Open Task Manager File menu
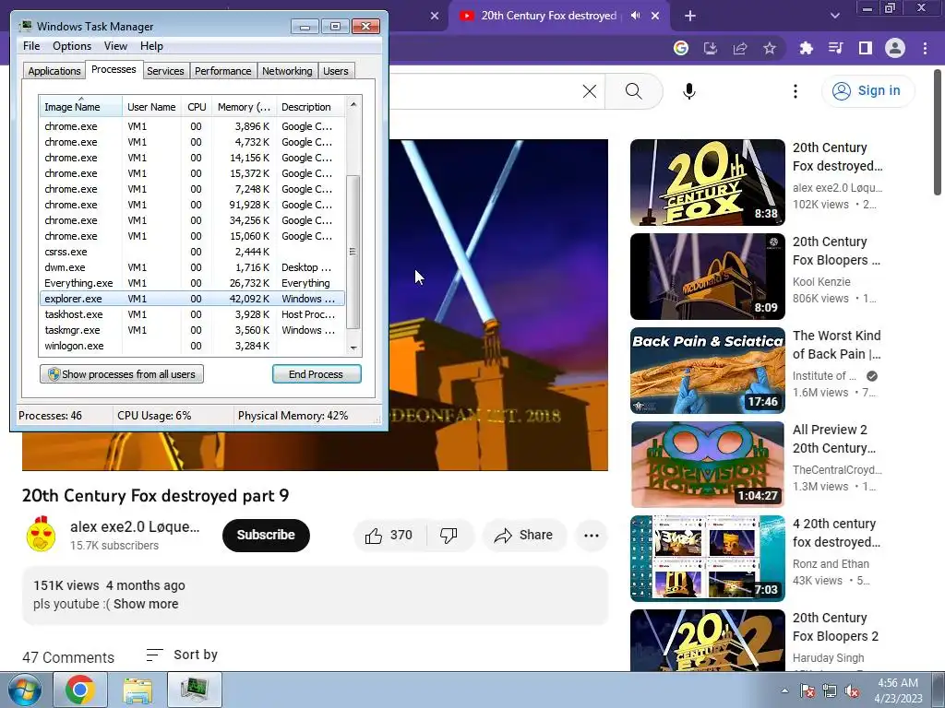 31,46
